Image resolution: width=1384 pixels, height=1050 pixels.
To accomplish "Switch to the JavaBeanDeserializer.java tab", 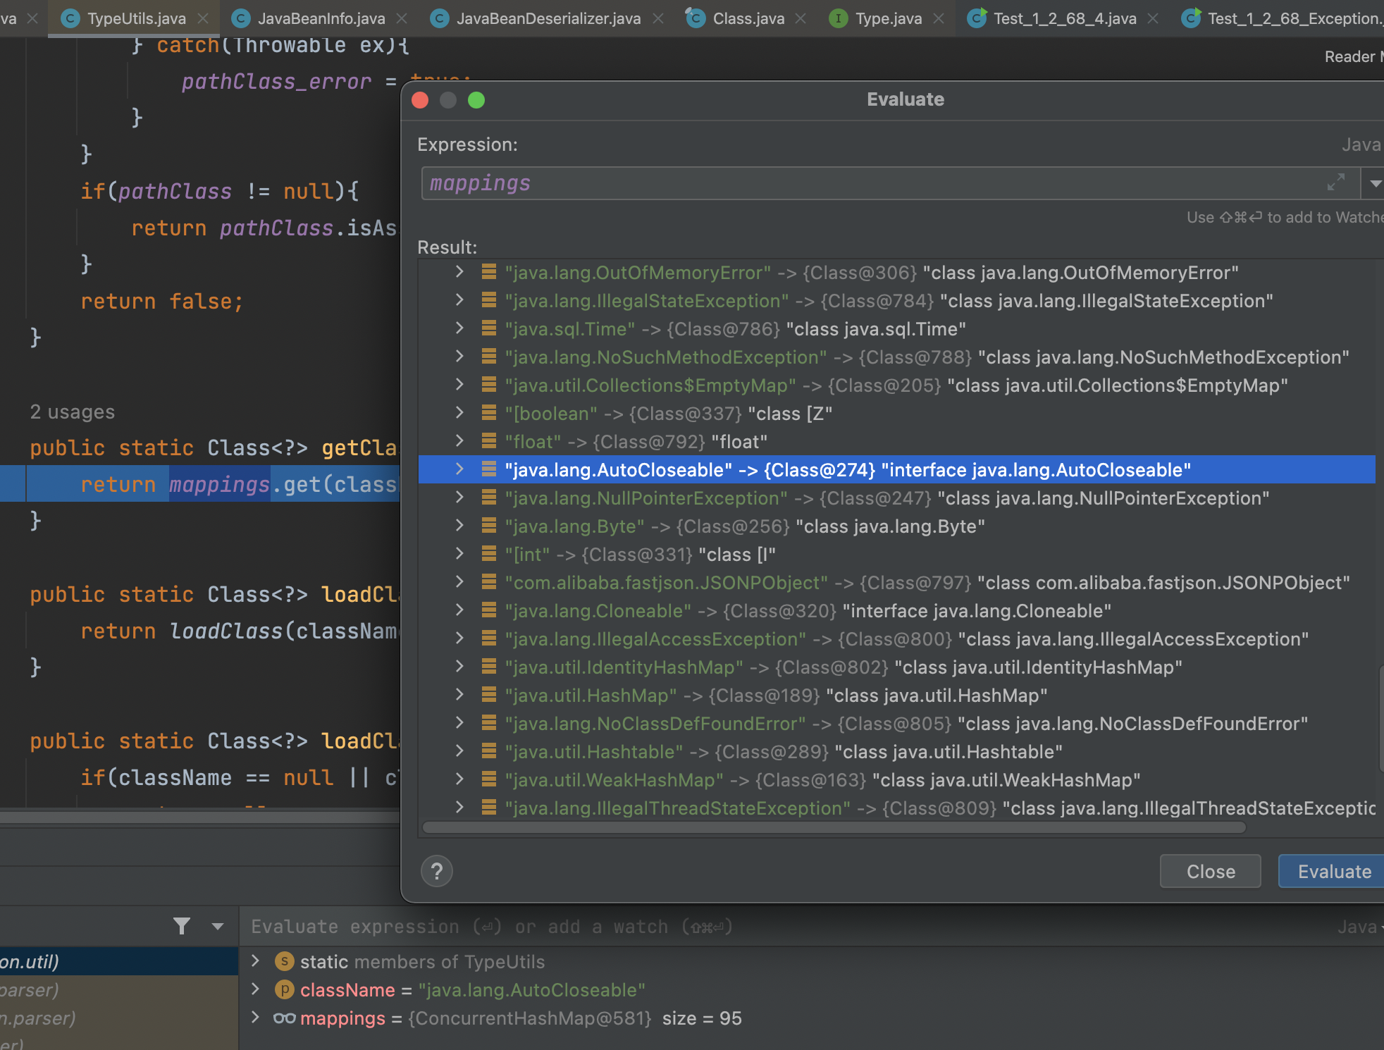I will pyautogui.click(x=548, y=19).
